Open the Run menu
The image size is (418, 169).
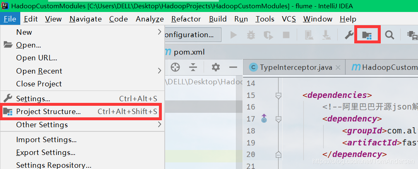click(x=241, y=19)
